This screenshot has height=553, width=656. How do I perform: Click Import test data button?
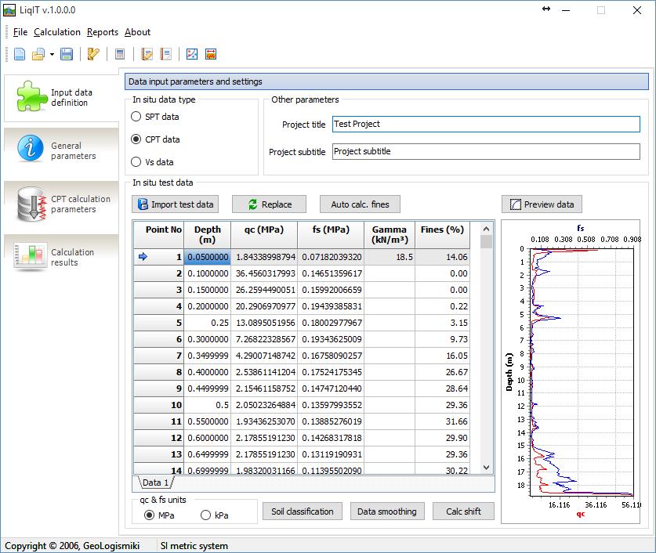pos(176,204)
